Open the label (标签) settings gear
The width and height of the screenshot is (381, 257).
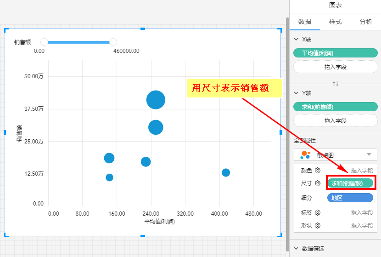[x=317, y=212]
